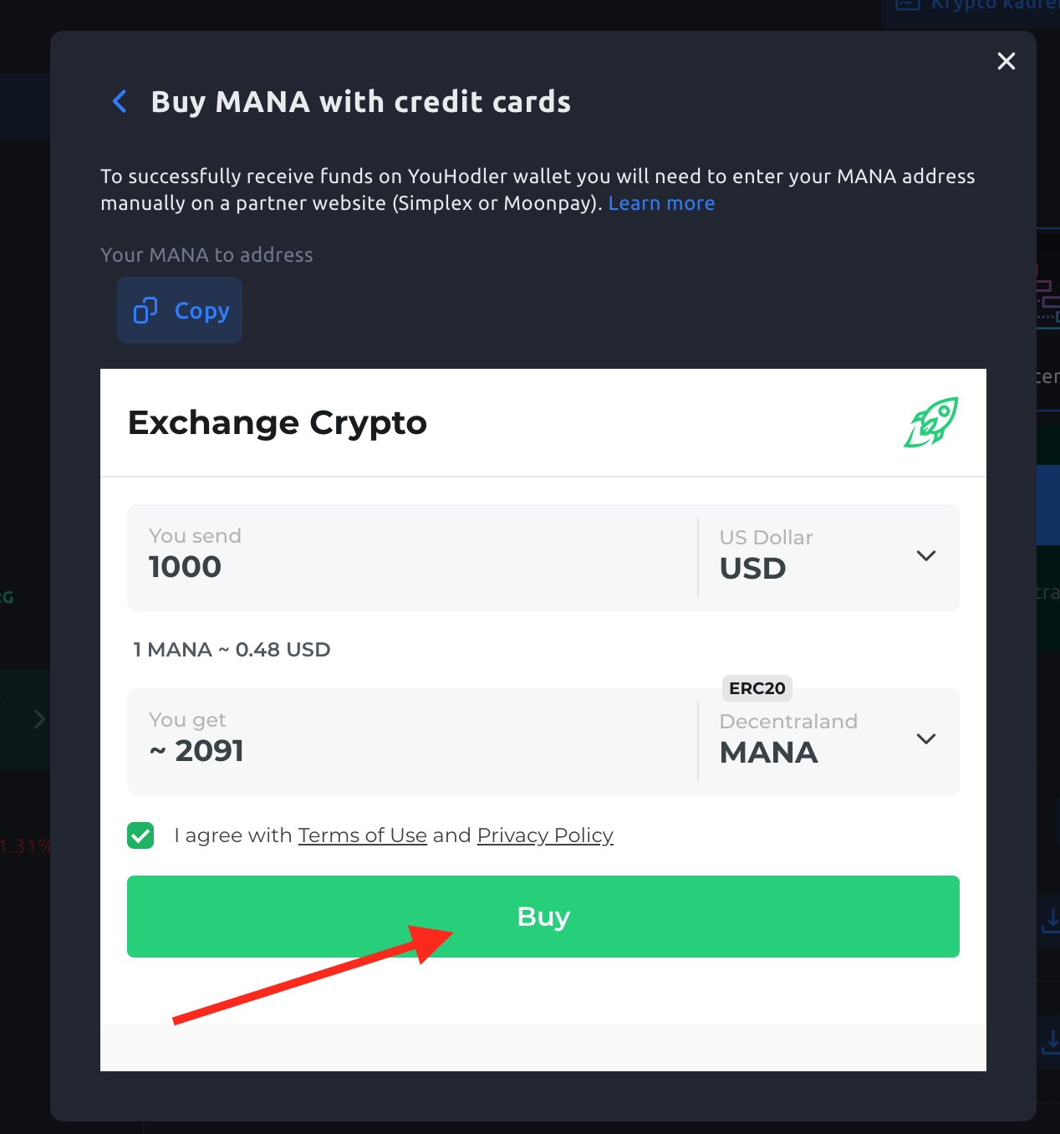Click the copy icon in Copy button

145,310
